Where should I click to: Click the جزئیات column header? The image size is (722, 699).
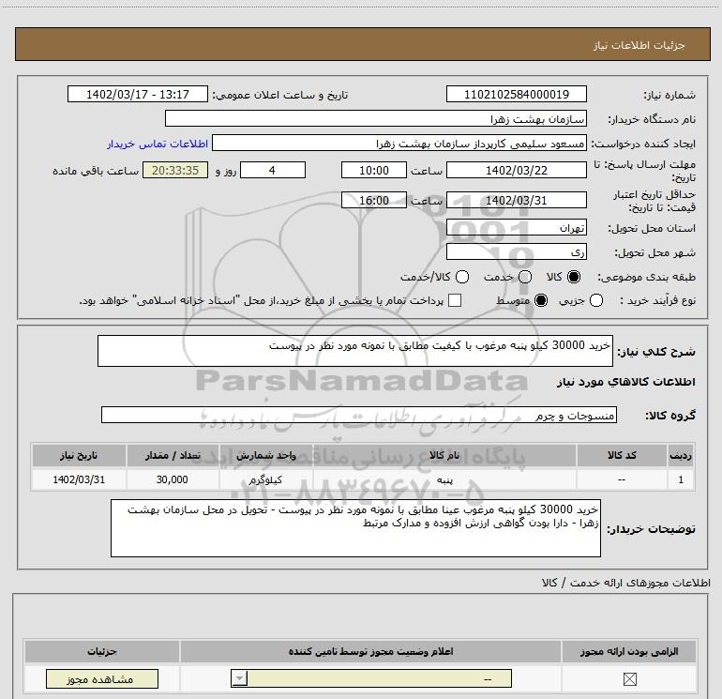pyautogui.click(x=102, y=651)
